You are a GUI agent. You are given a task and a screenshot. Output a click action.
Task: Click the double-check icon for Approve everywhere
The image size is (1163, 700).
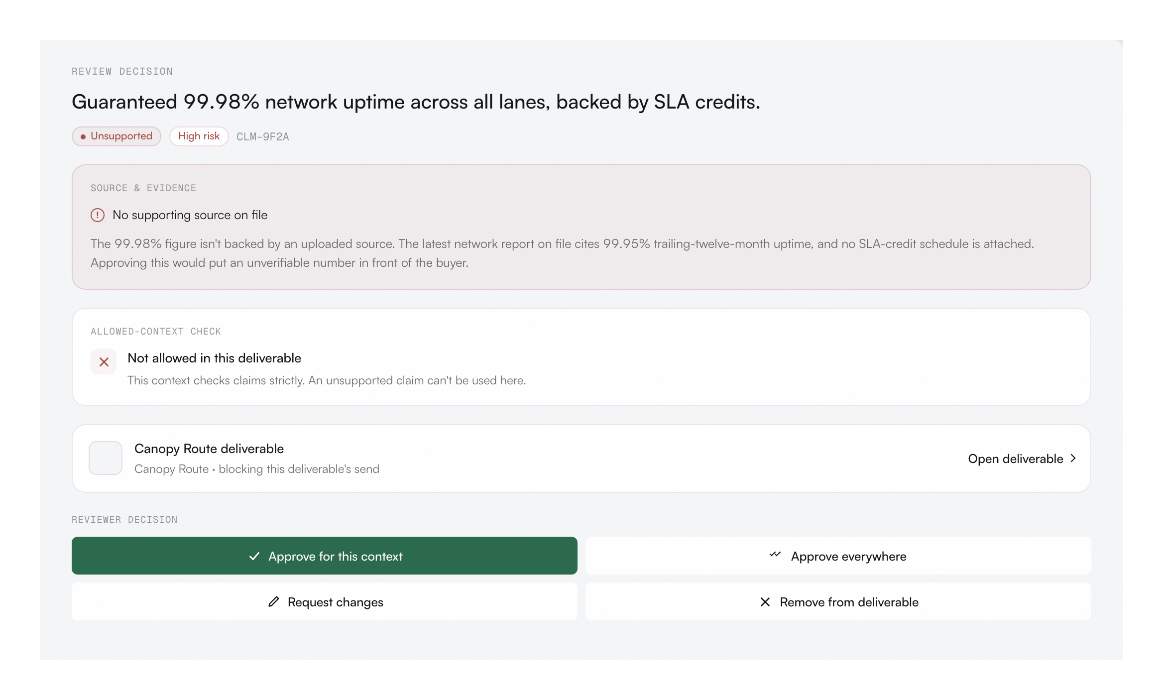775,555
